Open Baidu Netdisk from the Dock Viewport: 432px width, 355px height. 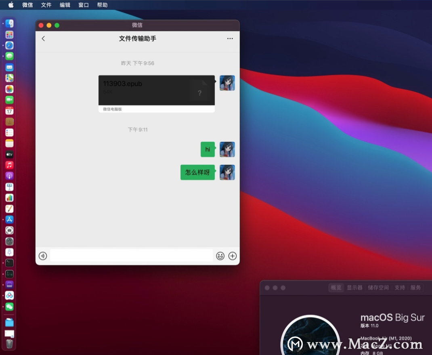click(9, 296)
